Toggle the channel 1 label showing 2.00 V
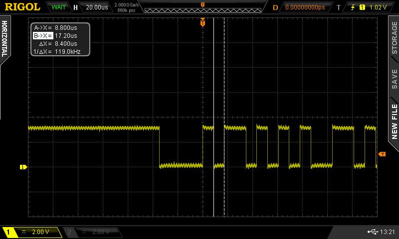Image resolution: width=399 pixels, height=239 pixels. click(31, 232)
